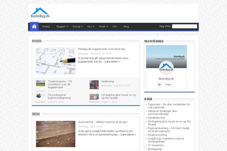227x151 pixels.
Task: Open Omfugning giver huset article in Byggeri section
Action: (118, 96)
